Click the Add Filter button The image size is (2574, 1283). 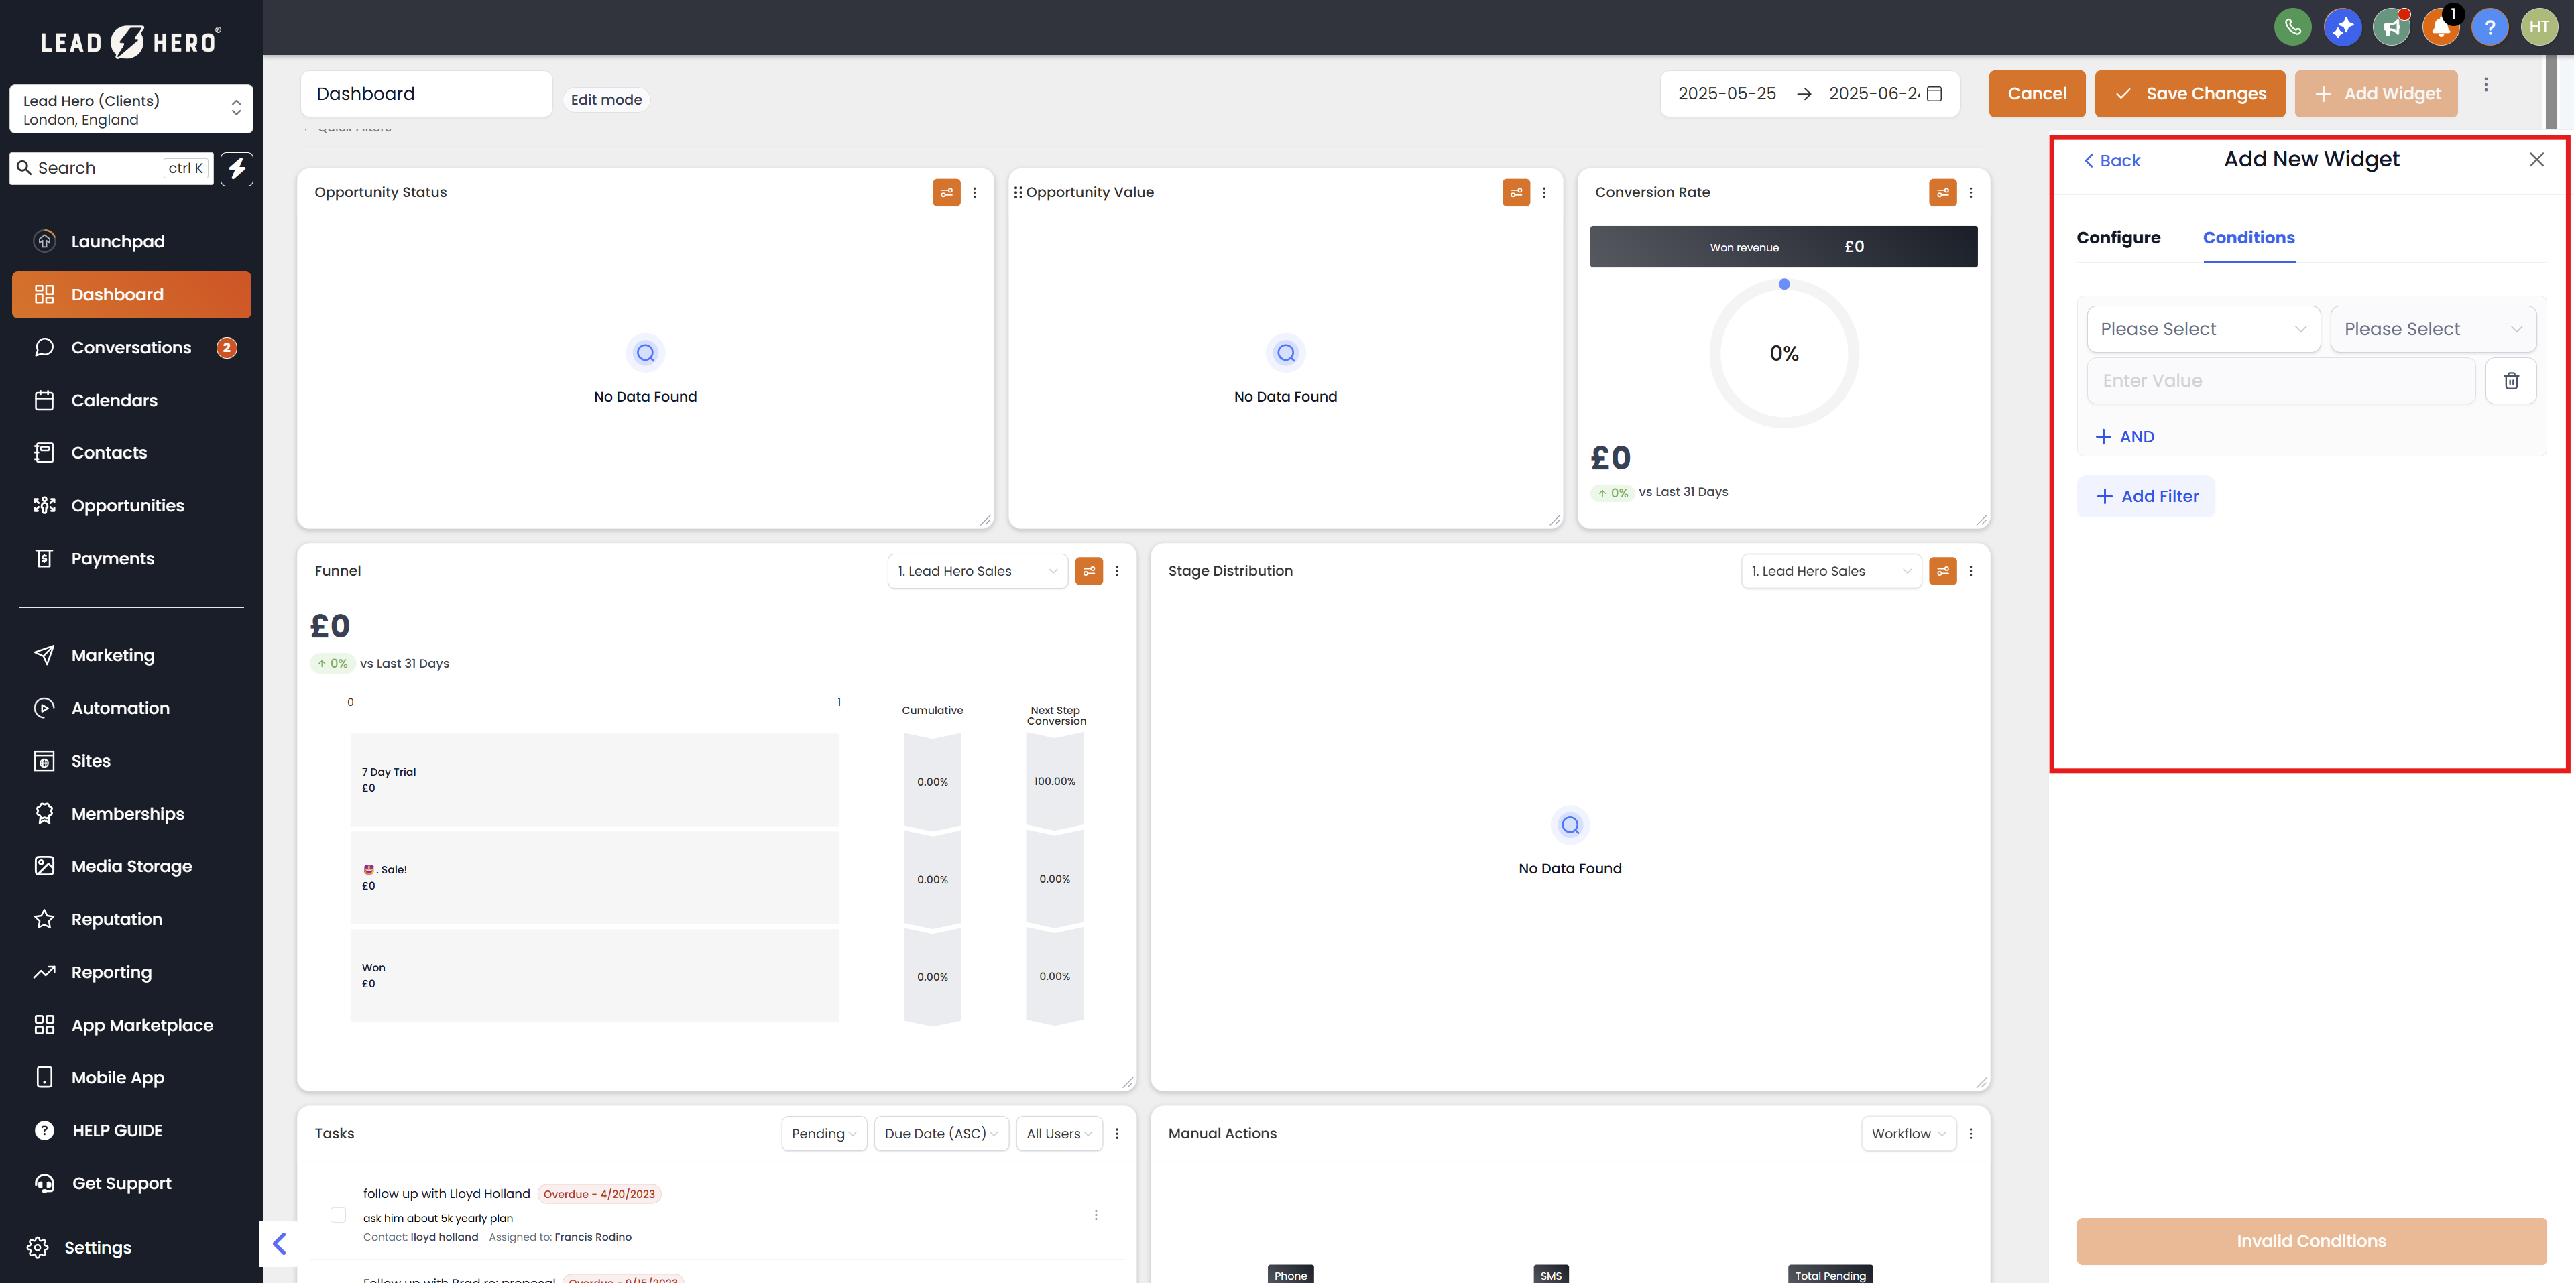pyautogui.click(x=2146, y=497)
